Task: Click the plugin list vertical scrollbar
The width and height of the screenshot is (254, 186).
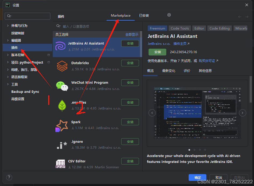Action: pyautogui.click(x=141, y=44)
